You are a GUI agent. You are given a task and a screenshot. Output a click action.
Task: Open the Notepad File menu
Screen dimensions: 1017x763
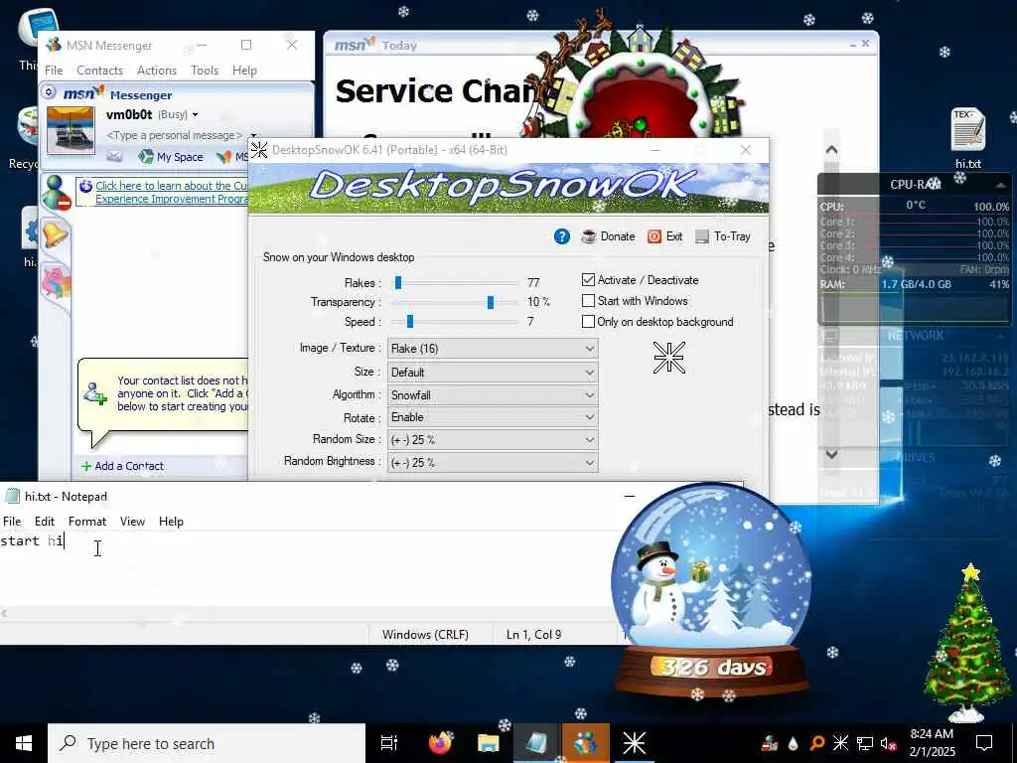[12, 522]
